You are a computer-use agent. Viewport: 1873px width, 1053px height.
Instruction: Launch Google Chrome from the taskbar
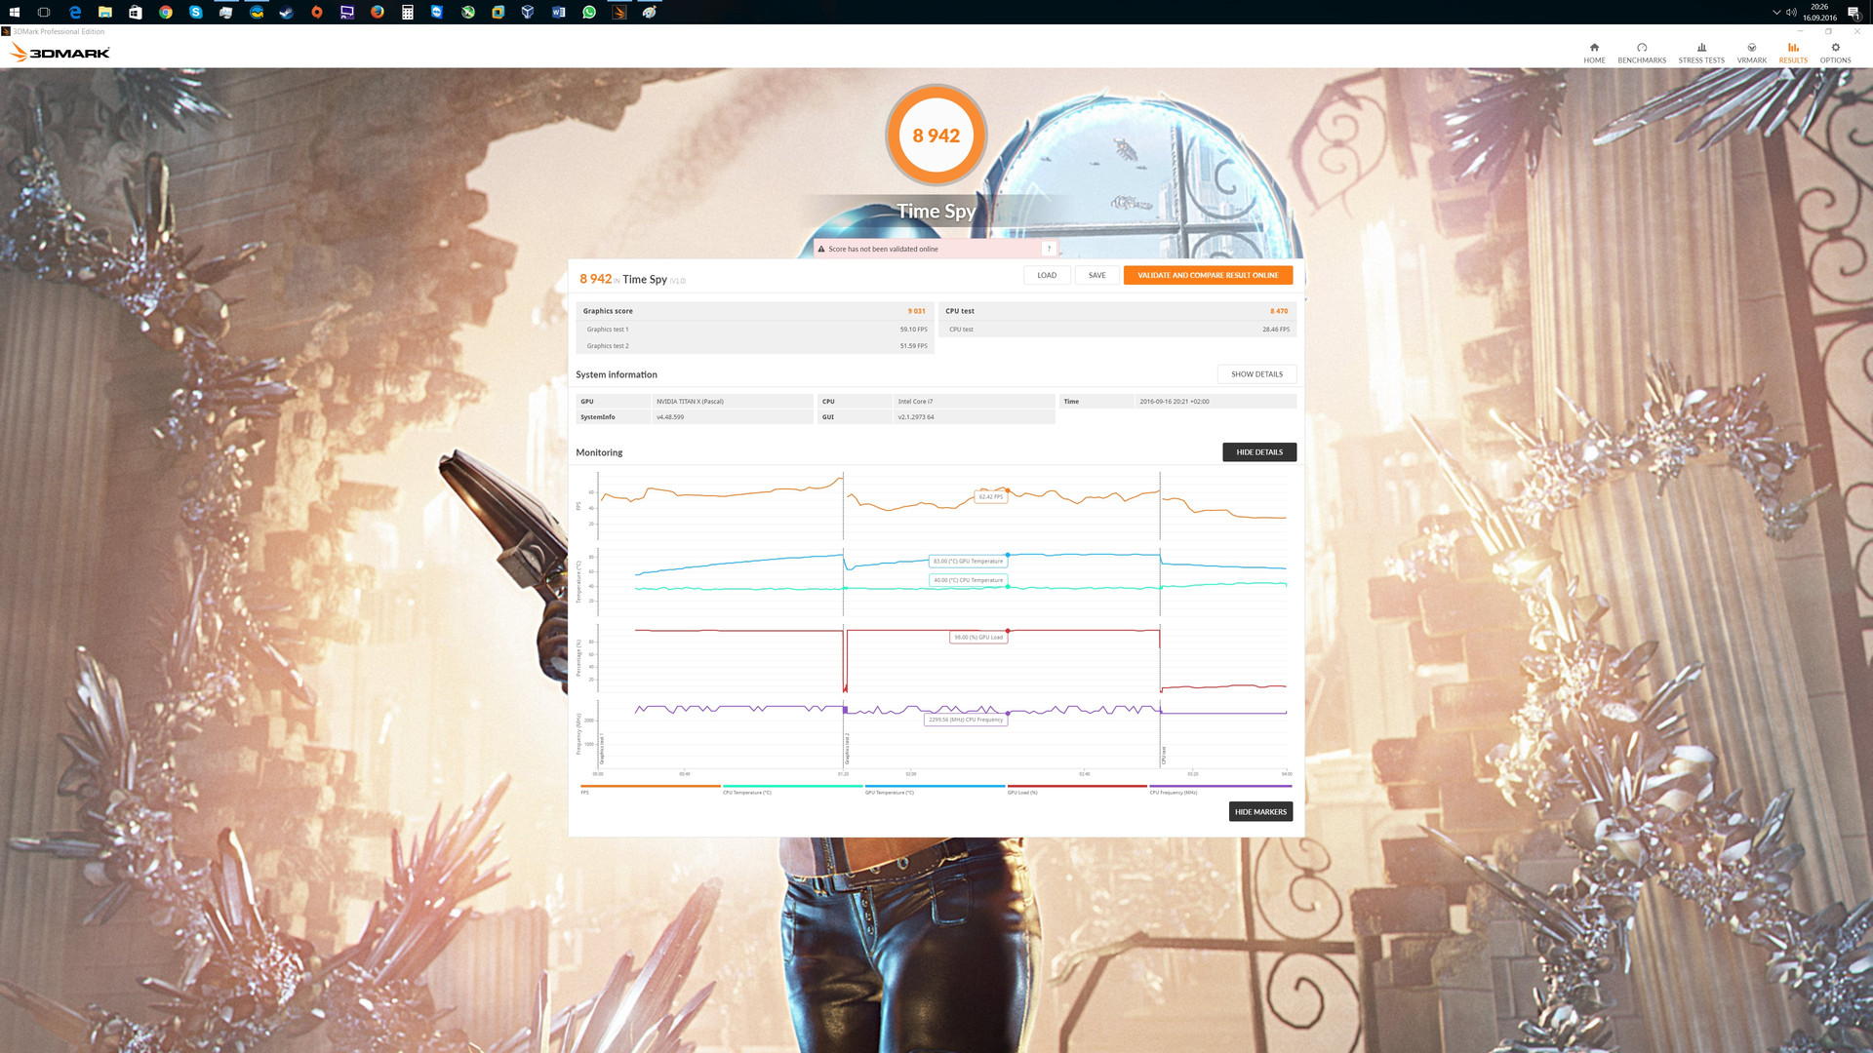(x=166, y=12)
